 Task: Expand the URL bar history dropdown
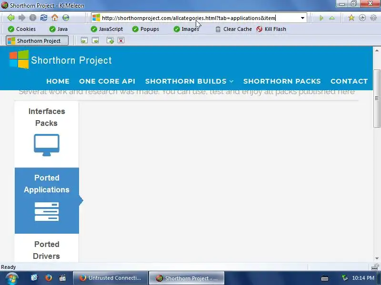pos(302,18)
